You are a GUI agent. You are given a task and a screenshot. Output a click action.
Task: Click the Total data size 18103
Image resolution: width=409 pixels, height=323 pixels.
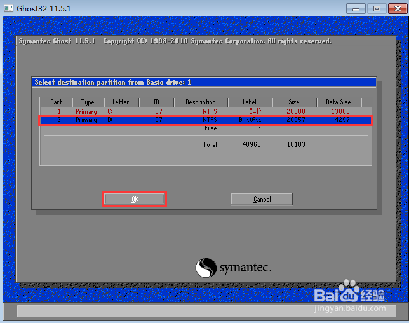point(296,144)
